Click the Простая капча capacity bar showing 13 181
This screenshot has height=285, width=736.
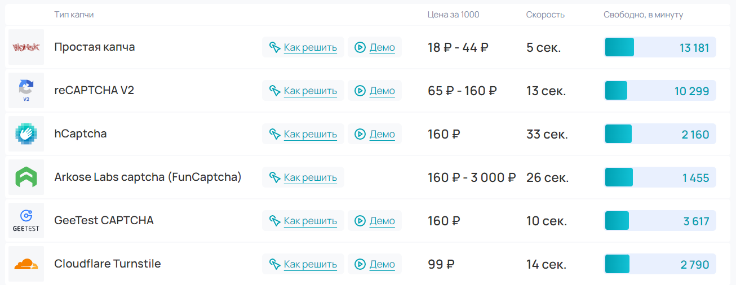660,47
